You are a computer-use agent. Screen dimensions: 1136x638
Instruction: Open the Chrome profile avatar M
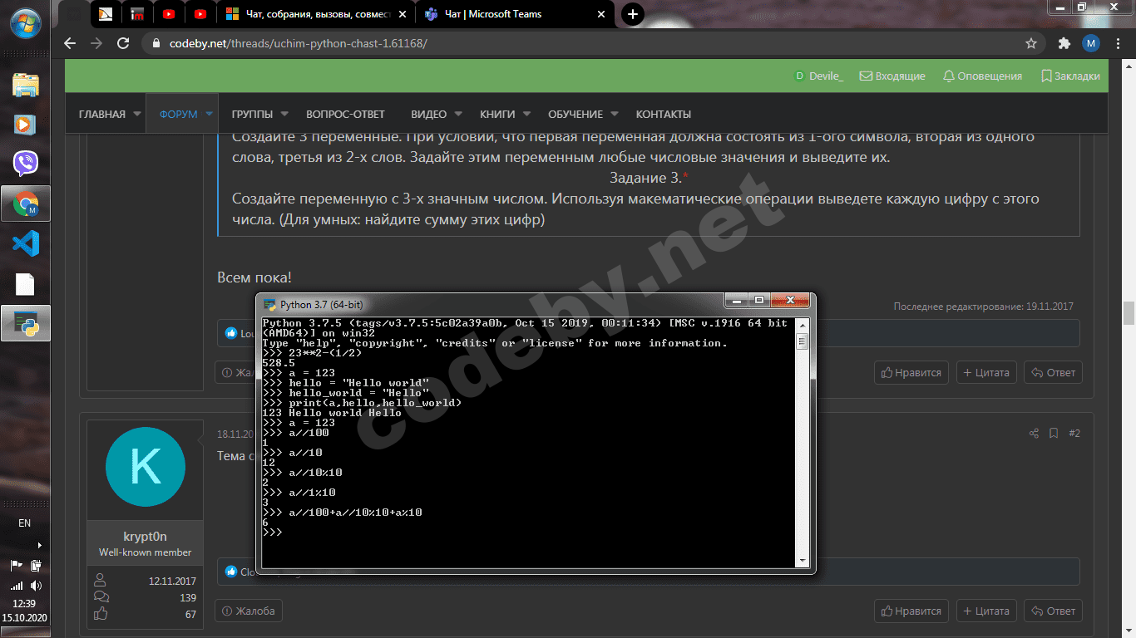(x=1091, y=43)
